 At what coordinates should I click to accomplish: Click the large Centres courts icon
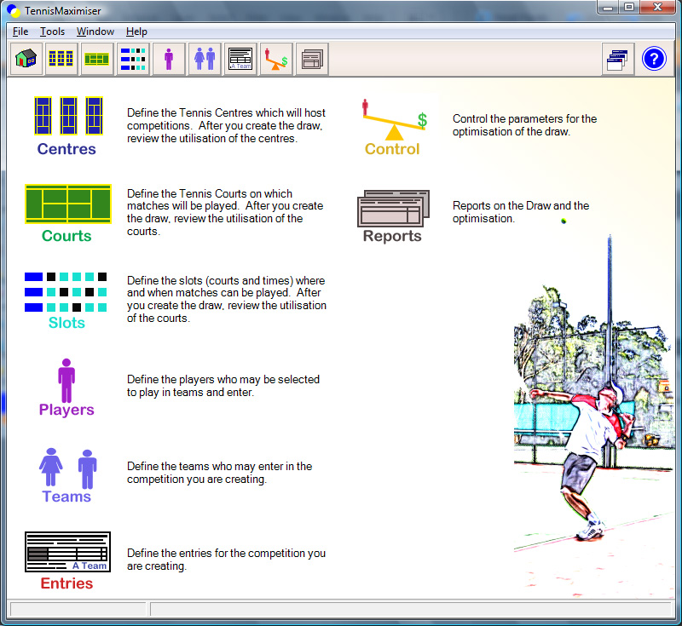[x=68, y=116]
